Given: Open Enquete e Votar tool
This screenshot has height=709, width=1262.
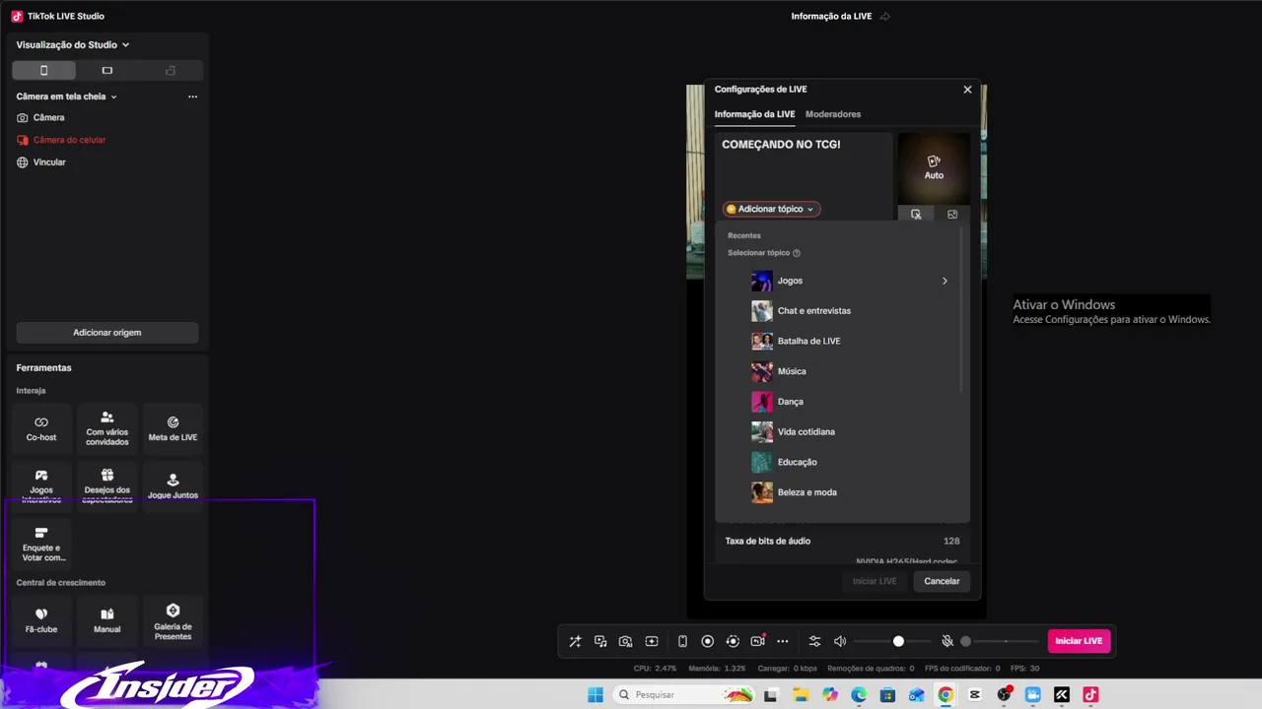Looking at the screenshot, I should coord(41,545).
